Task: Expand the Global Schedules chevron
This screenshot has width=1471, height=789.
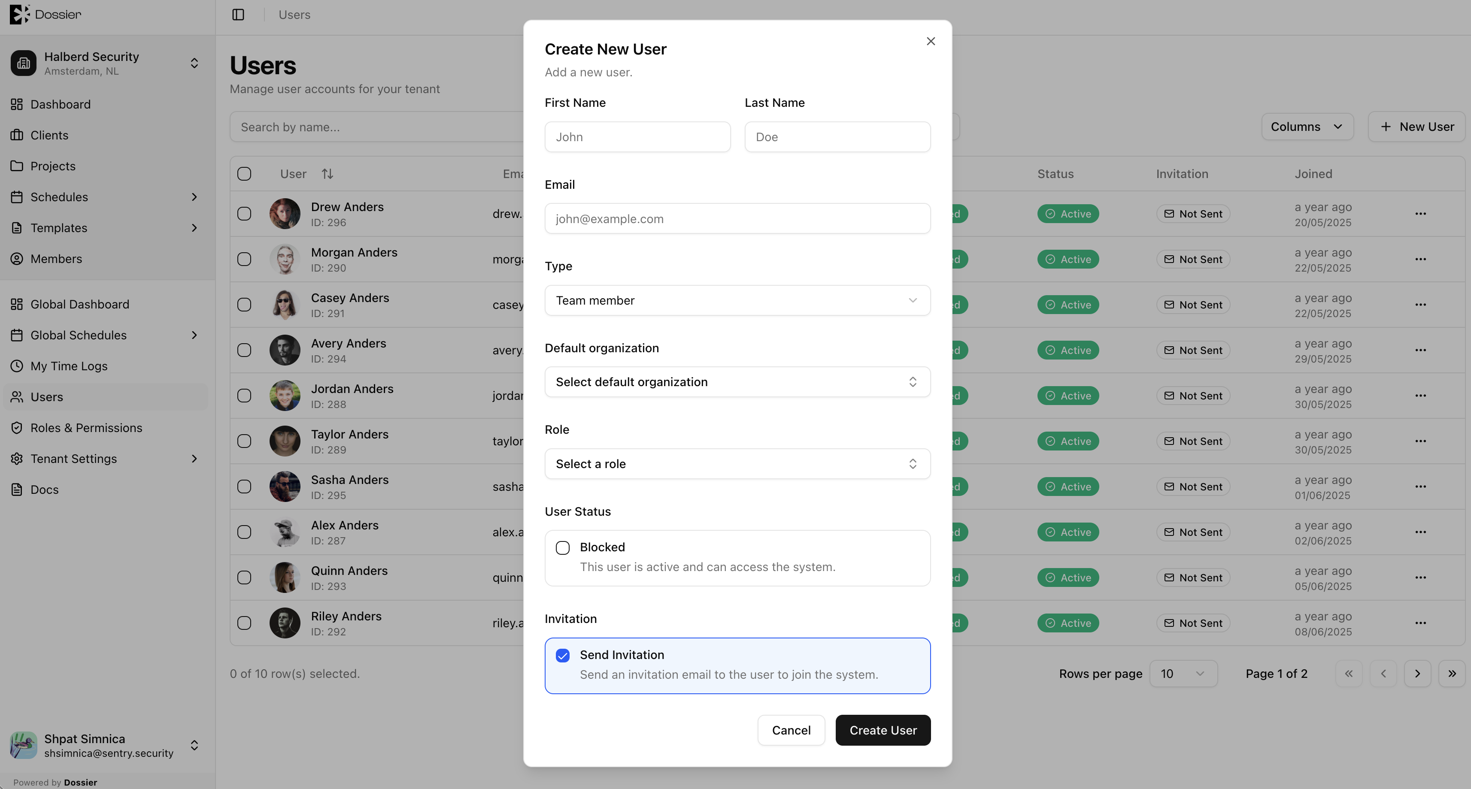Action: (194, 335)
